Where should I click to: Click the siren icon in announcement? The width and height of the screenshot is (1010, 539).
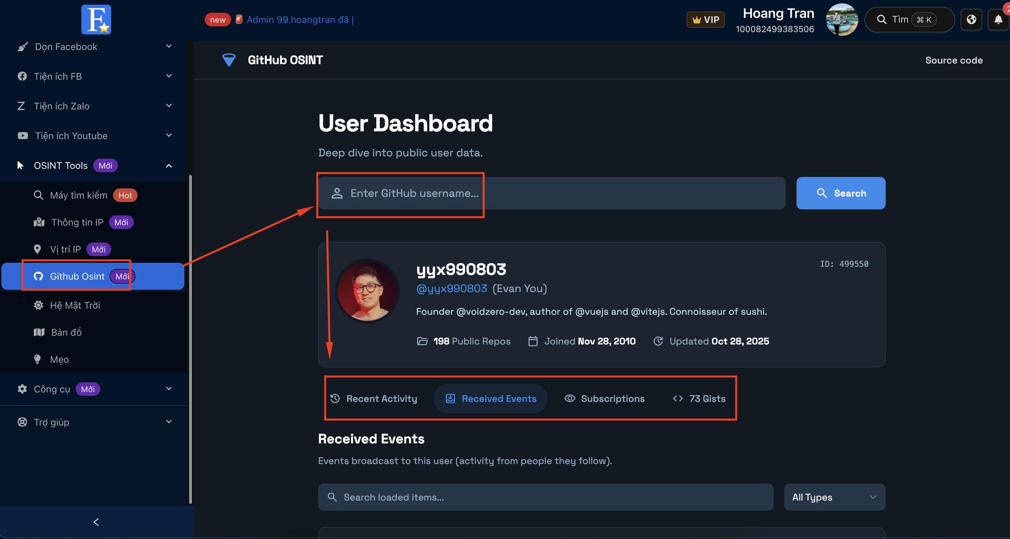pos(239,19)
